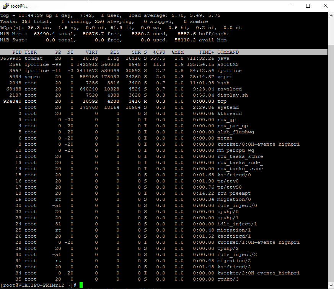Click the rcu_tasks_trace command
This screenshot has width=334, height=289.
point(240,169)
